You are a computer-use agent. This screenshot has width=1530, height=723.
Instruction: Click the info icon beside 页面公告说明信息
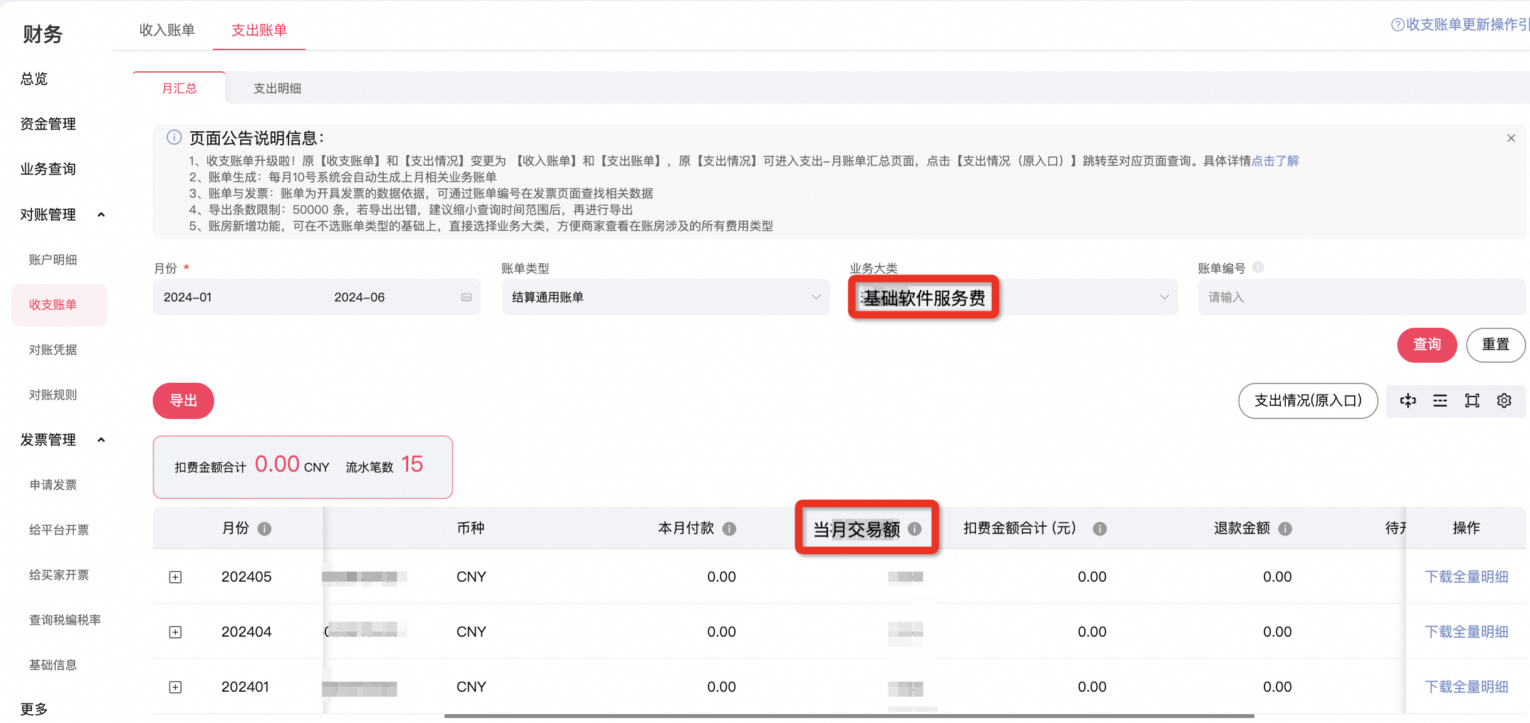tap(174, 137)
